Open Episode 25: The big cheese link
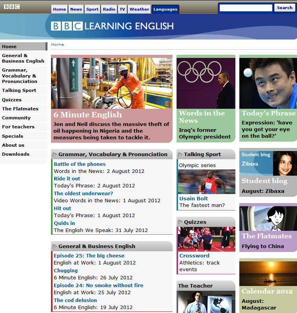The width and height of the screenshot is (297, 313). pyautogui.click(x=89, y=255)
